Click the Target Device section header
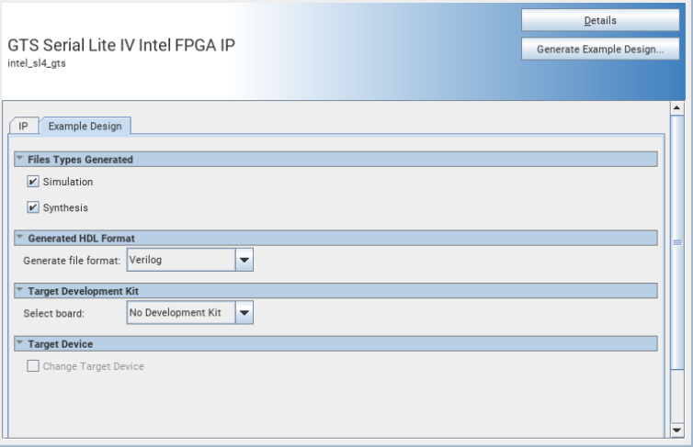 point(335,343)
